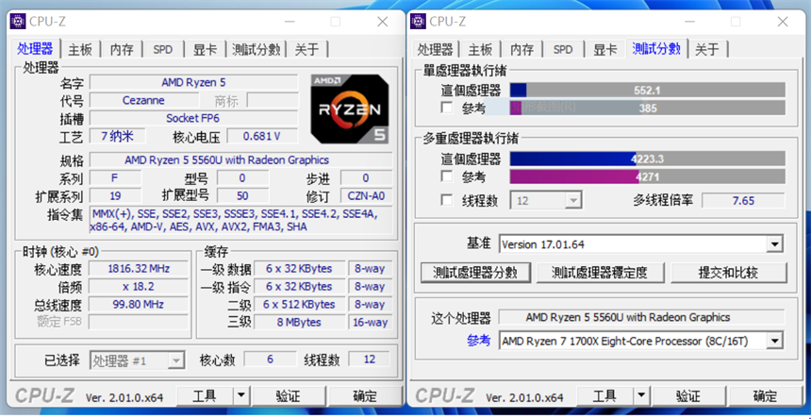Viewport: 811px width, 419px height.
Task: Switch to 主板 tab in left window
Action: click(x=81, y=50)
